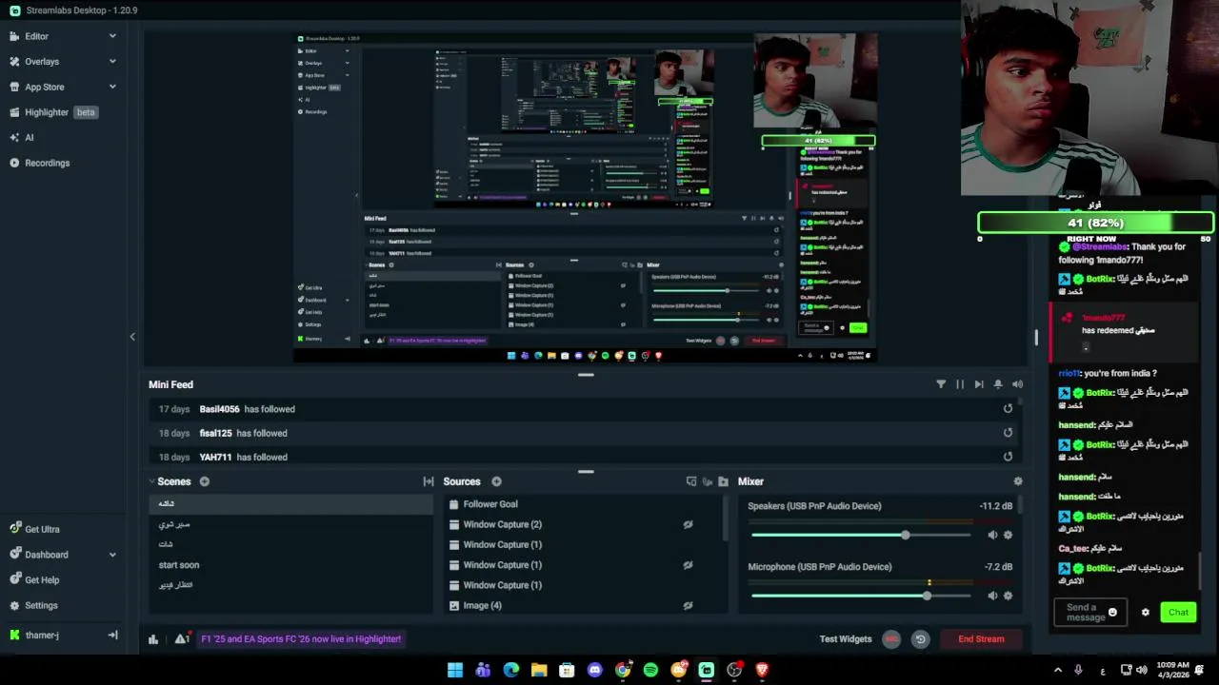Viewport: 1219px width, 685px height.
Task: Open Discord from the taskbar
Action: pyautogui.click(x=595, y=670)
